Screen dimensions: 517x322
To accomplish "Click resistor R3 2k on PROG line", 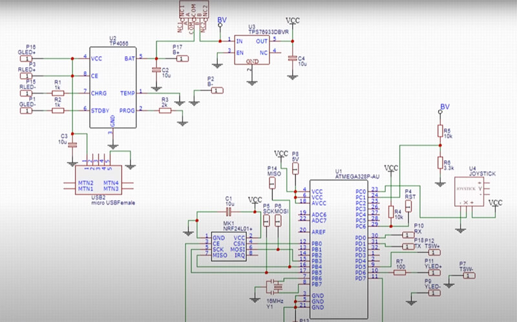I will [165, 110].
